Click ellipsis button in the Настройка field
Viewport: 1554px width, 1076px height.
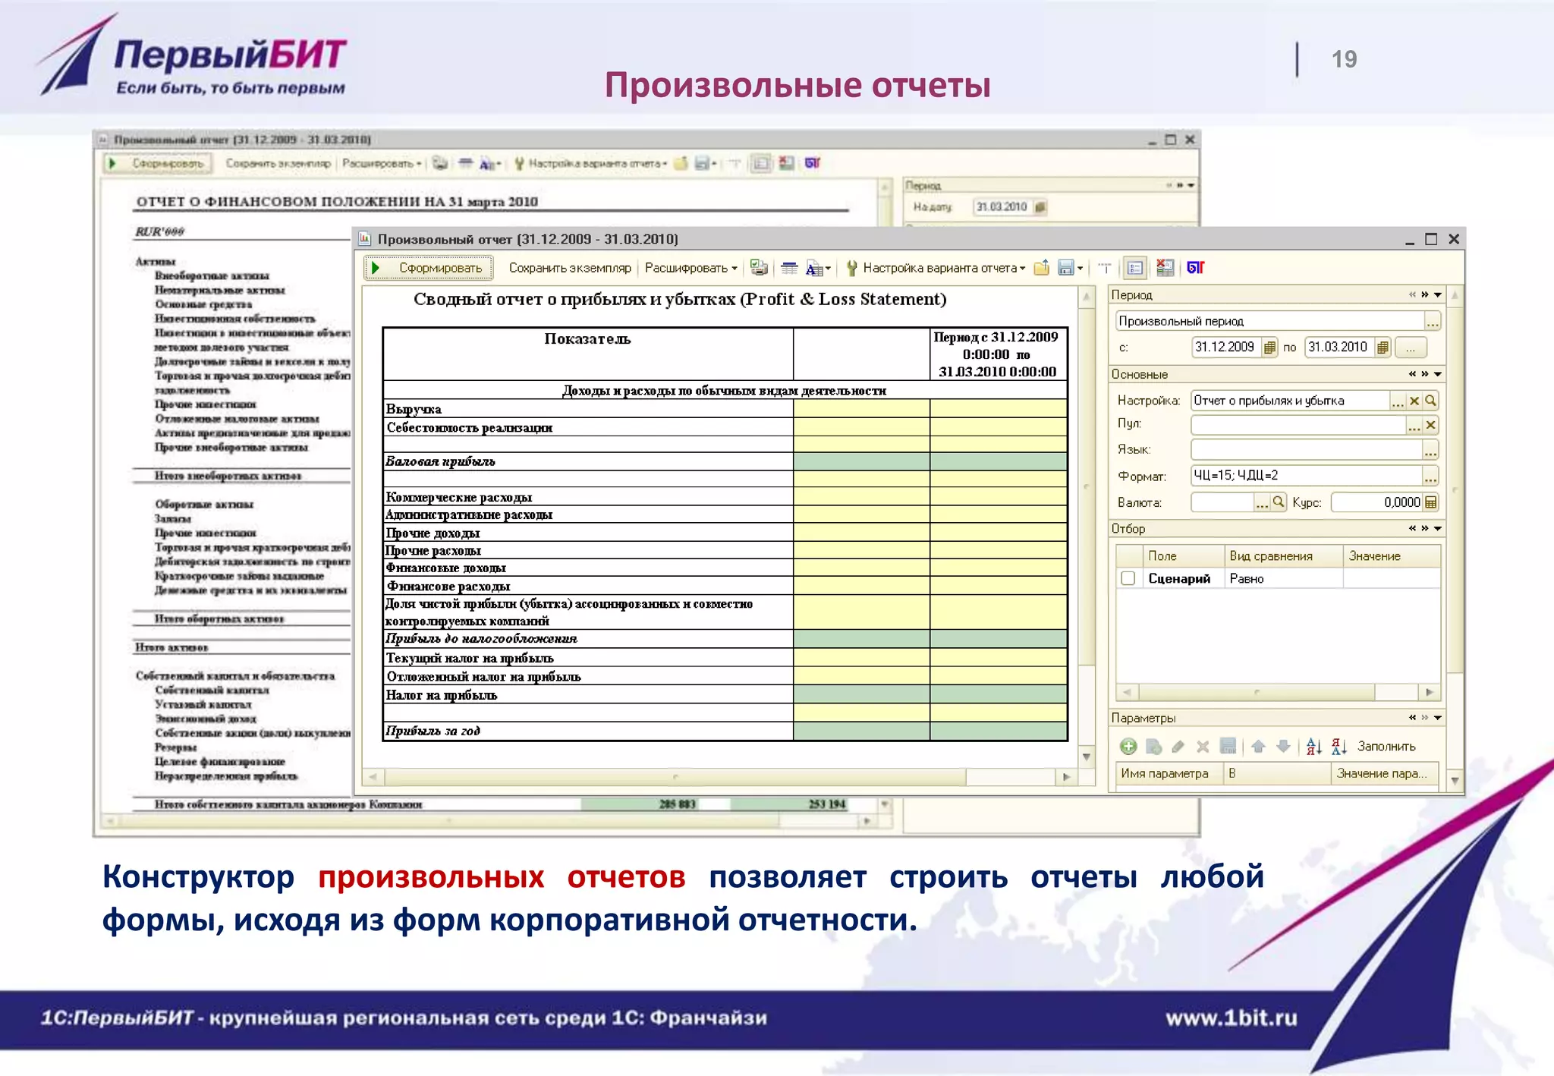point(1398,401)
